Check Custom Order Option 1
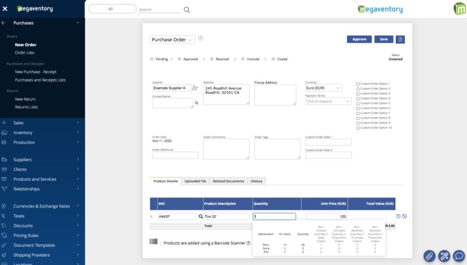 [358, 84]
